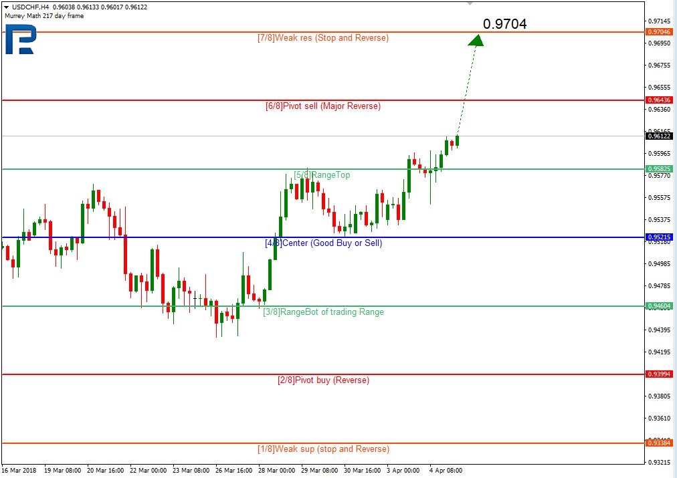Click the 0.97145 price scale value
Image resolution: width=677 pixels, height=478 pixels.
660,21
